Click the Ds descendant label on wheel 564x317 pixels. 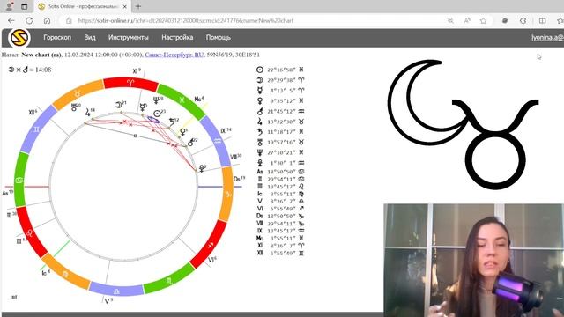[x=239, y=179]
